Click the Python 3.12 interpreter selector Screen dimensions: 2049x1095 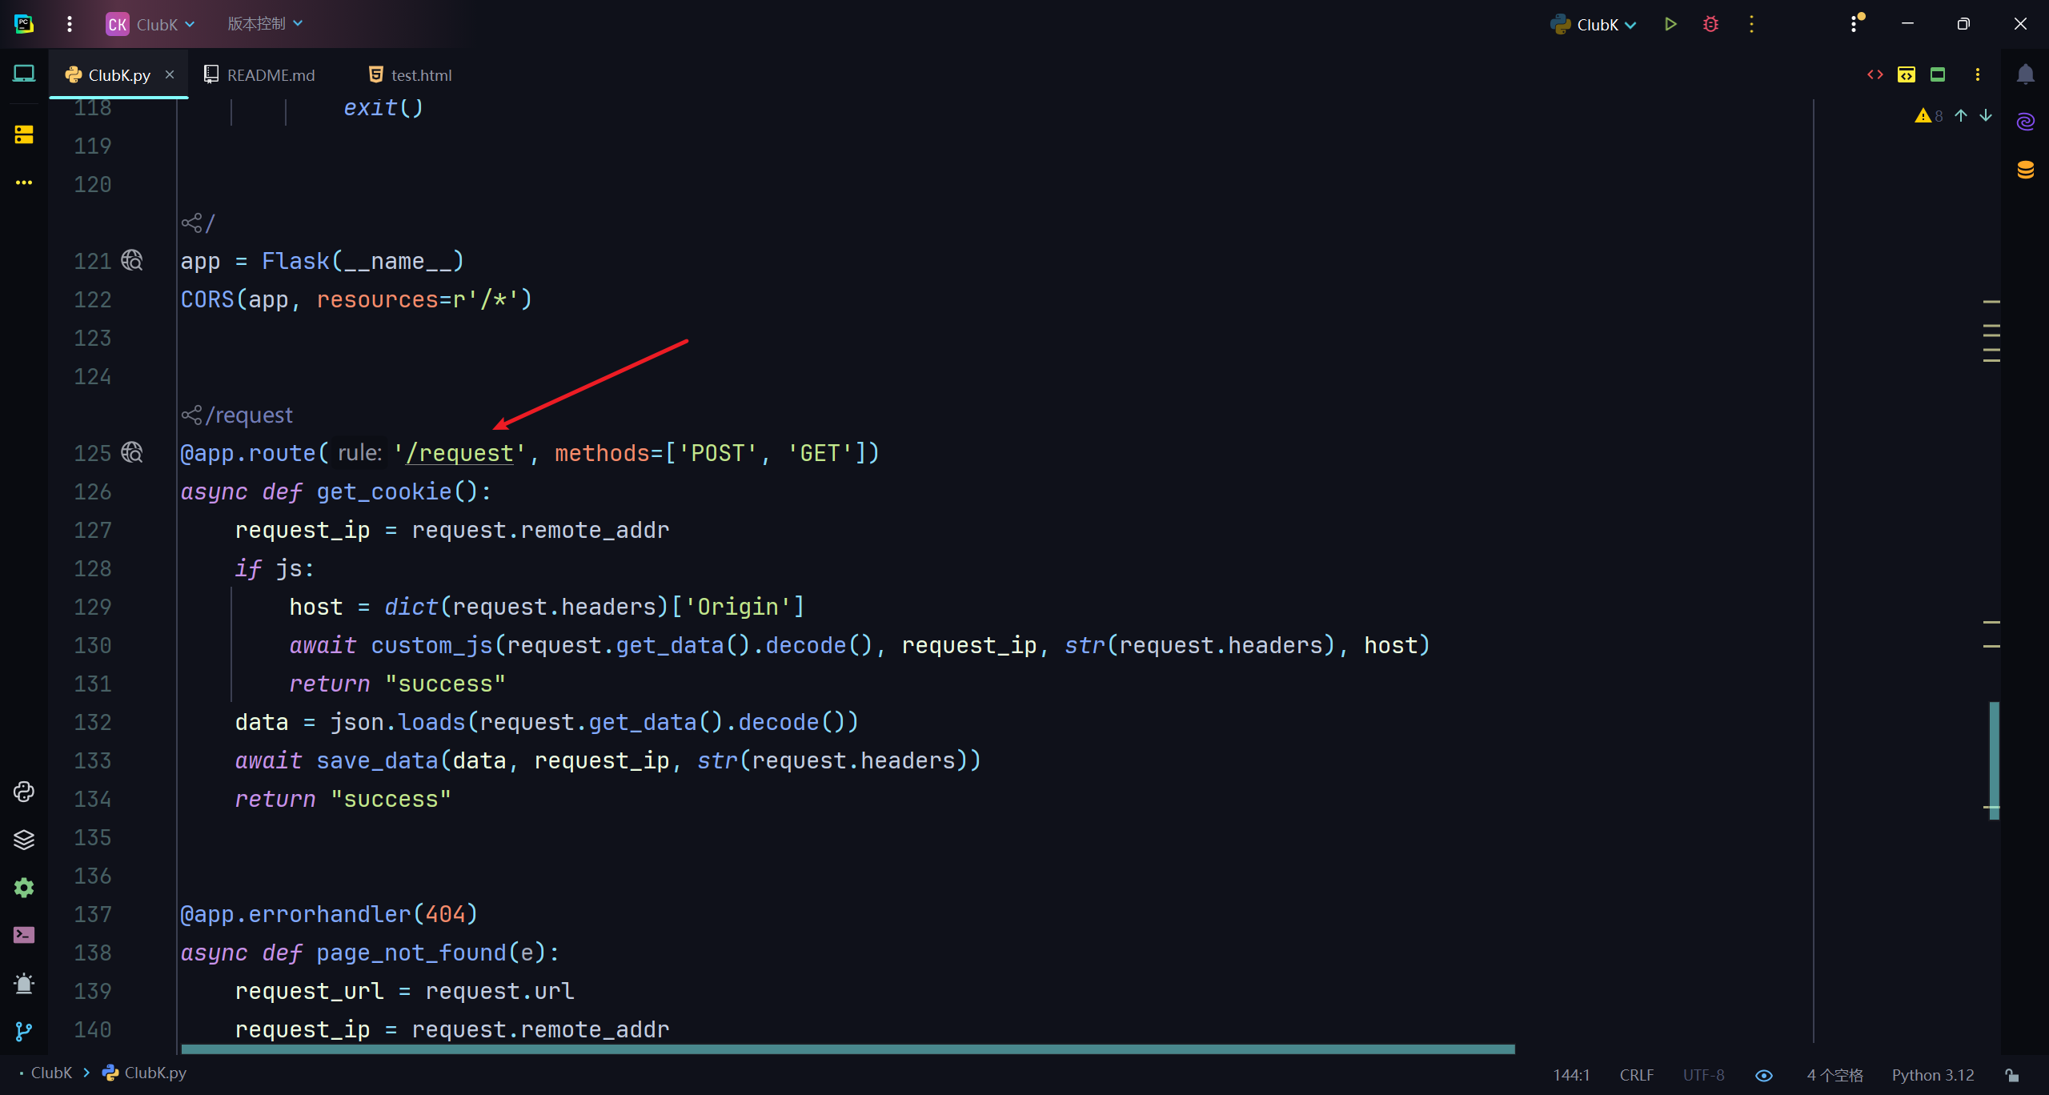[1932, 1075]
